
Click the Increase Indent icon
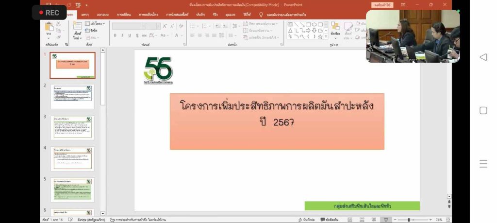[225, 26]
